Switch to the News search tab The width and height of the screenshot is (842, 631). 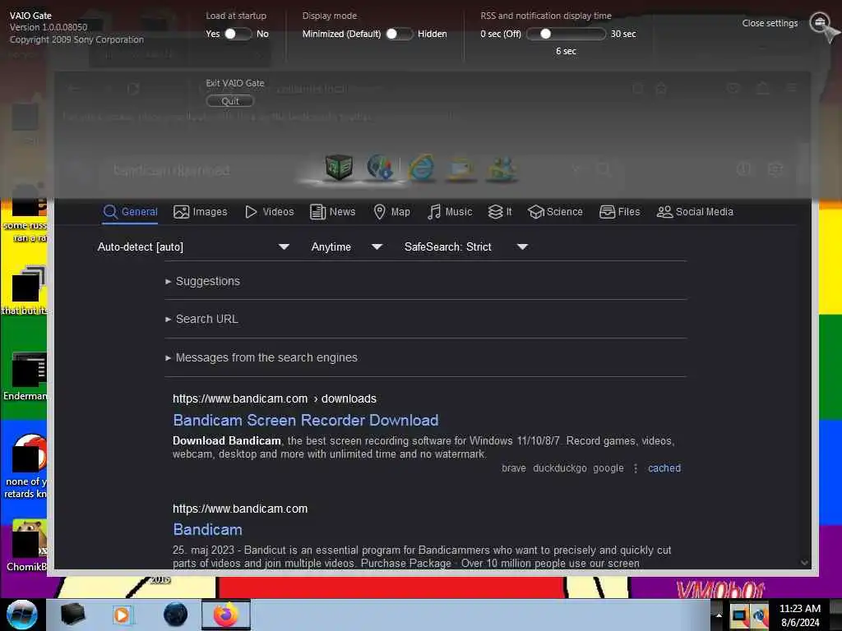(x=332, y=212)
